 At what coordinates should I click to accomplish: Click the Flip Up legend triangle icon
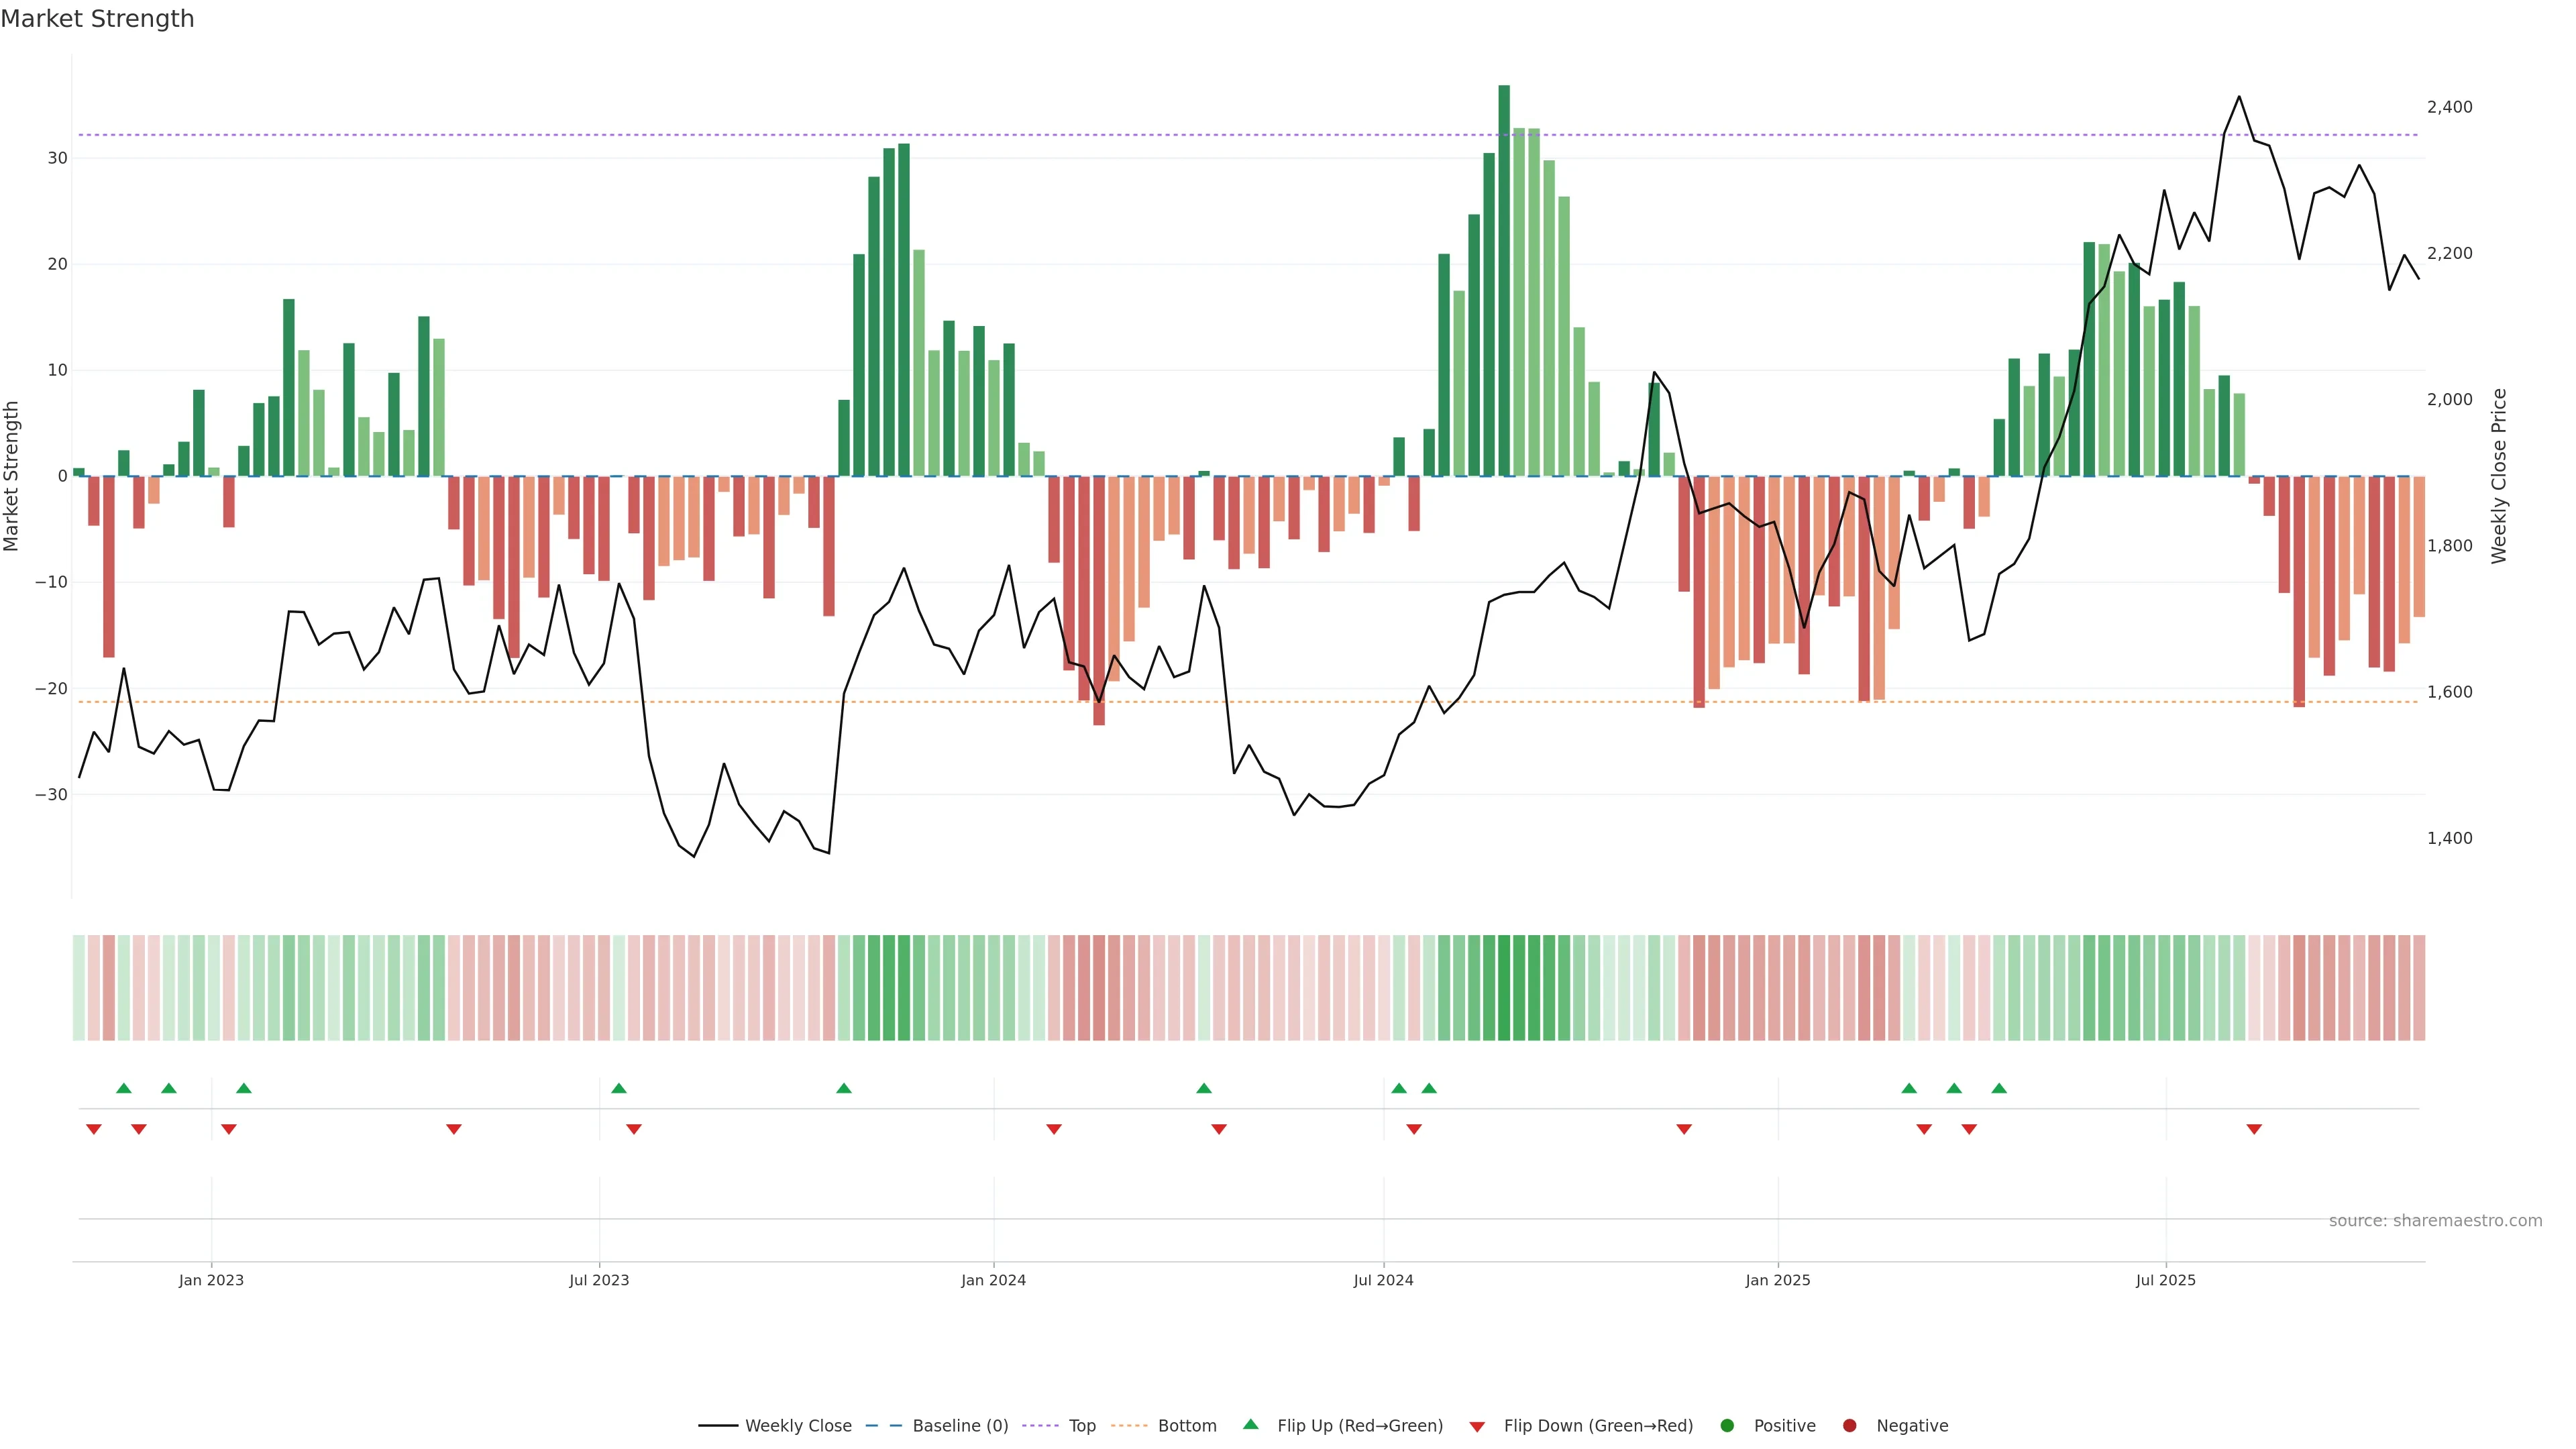tap(1250, 1424)
